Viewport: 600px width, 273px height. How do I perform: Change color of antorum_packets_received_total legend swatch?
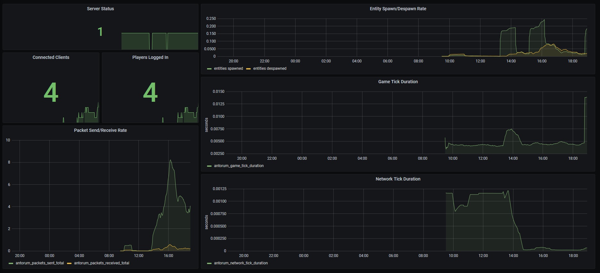click(69, 263)
